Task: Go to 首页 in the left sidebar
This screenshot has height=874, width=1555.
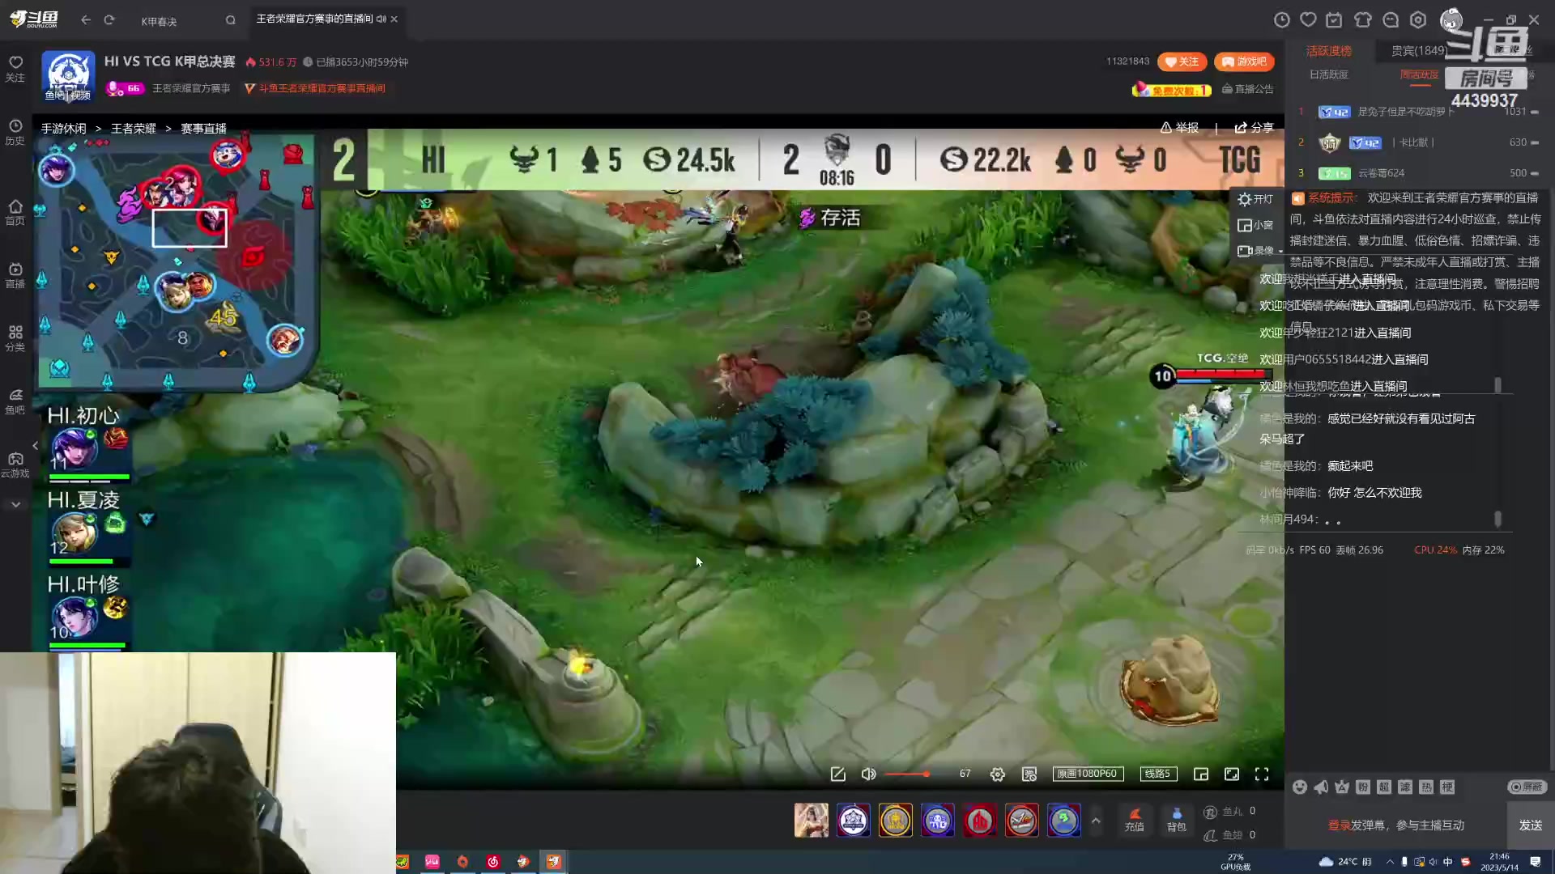Action: pyautogui.click(x=15, y=212)
